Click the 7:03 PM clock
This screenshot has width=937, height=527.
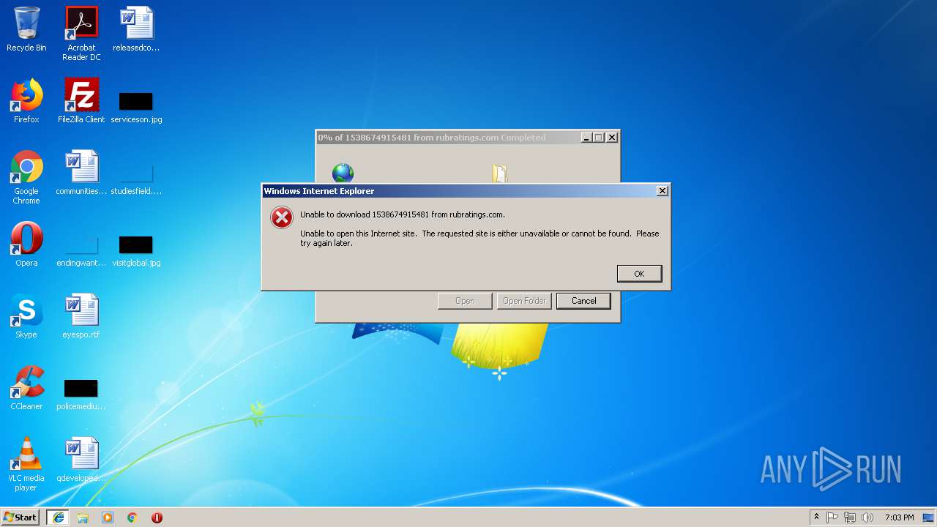(899, 517)
